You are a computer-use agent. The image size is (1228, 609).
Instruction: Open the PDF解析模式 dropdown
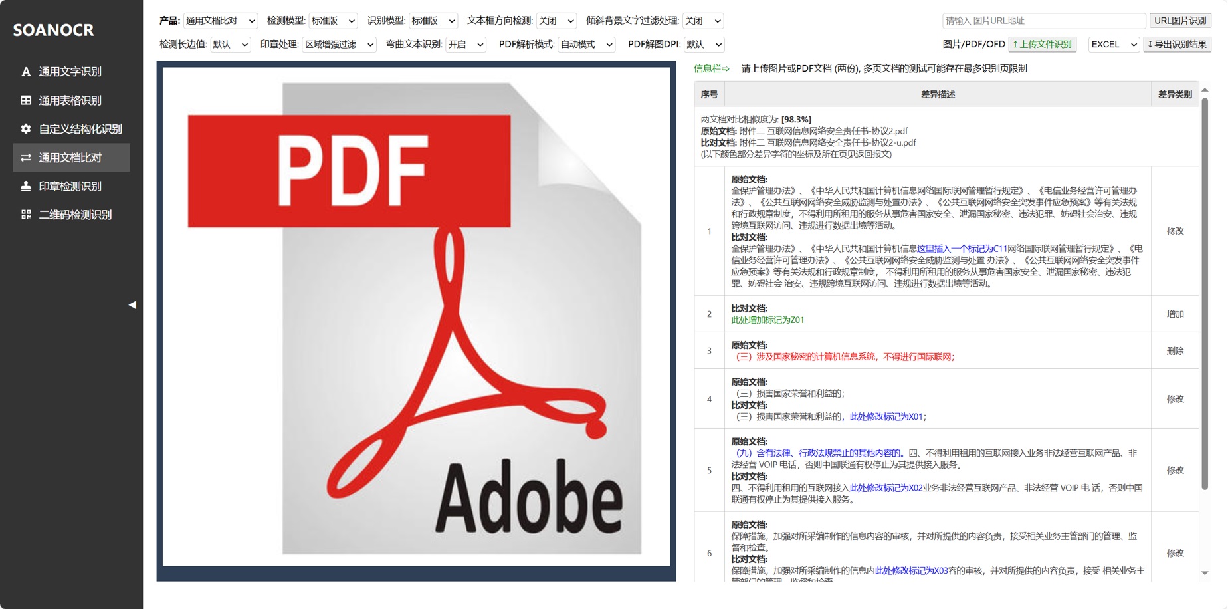coord(587,45)
